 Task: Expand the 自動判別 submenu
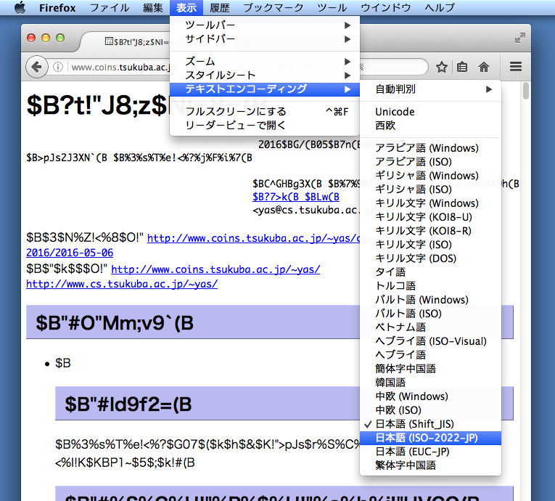point(431,89)
